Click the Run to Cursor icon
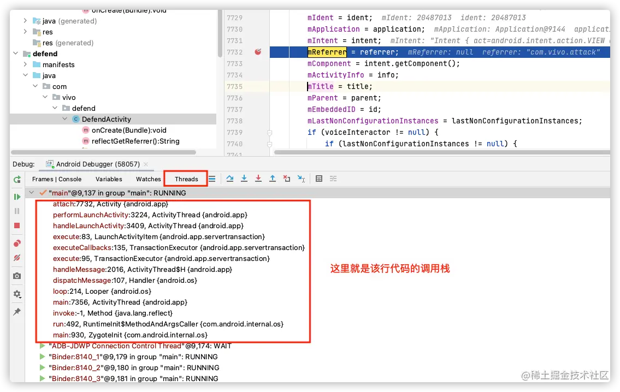 (x=301, y=179)
